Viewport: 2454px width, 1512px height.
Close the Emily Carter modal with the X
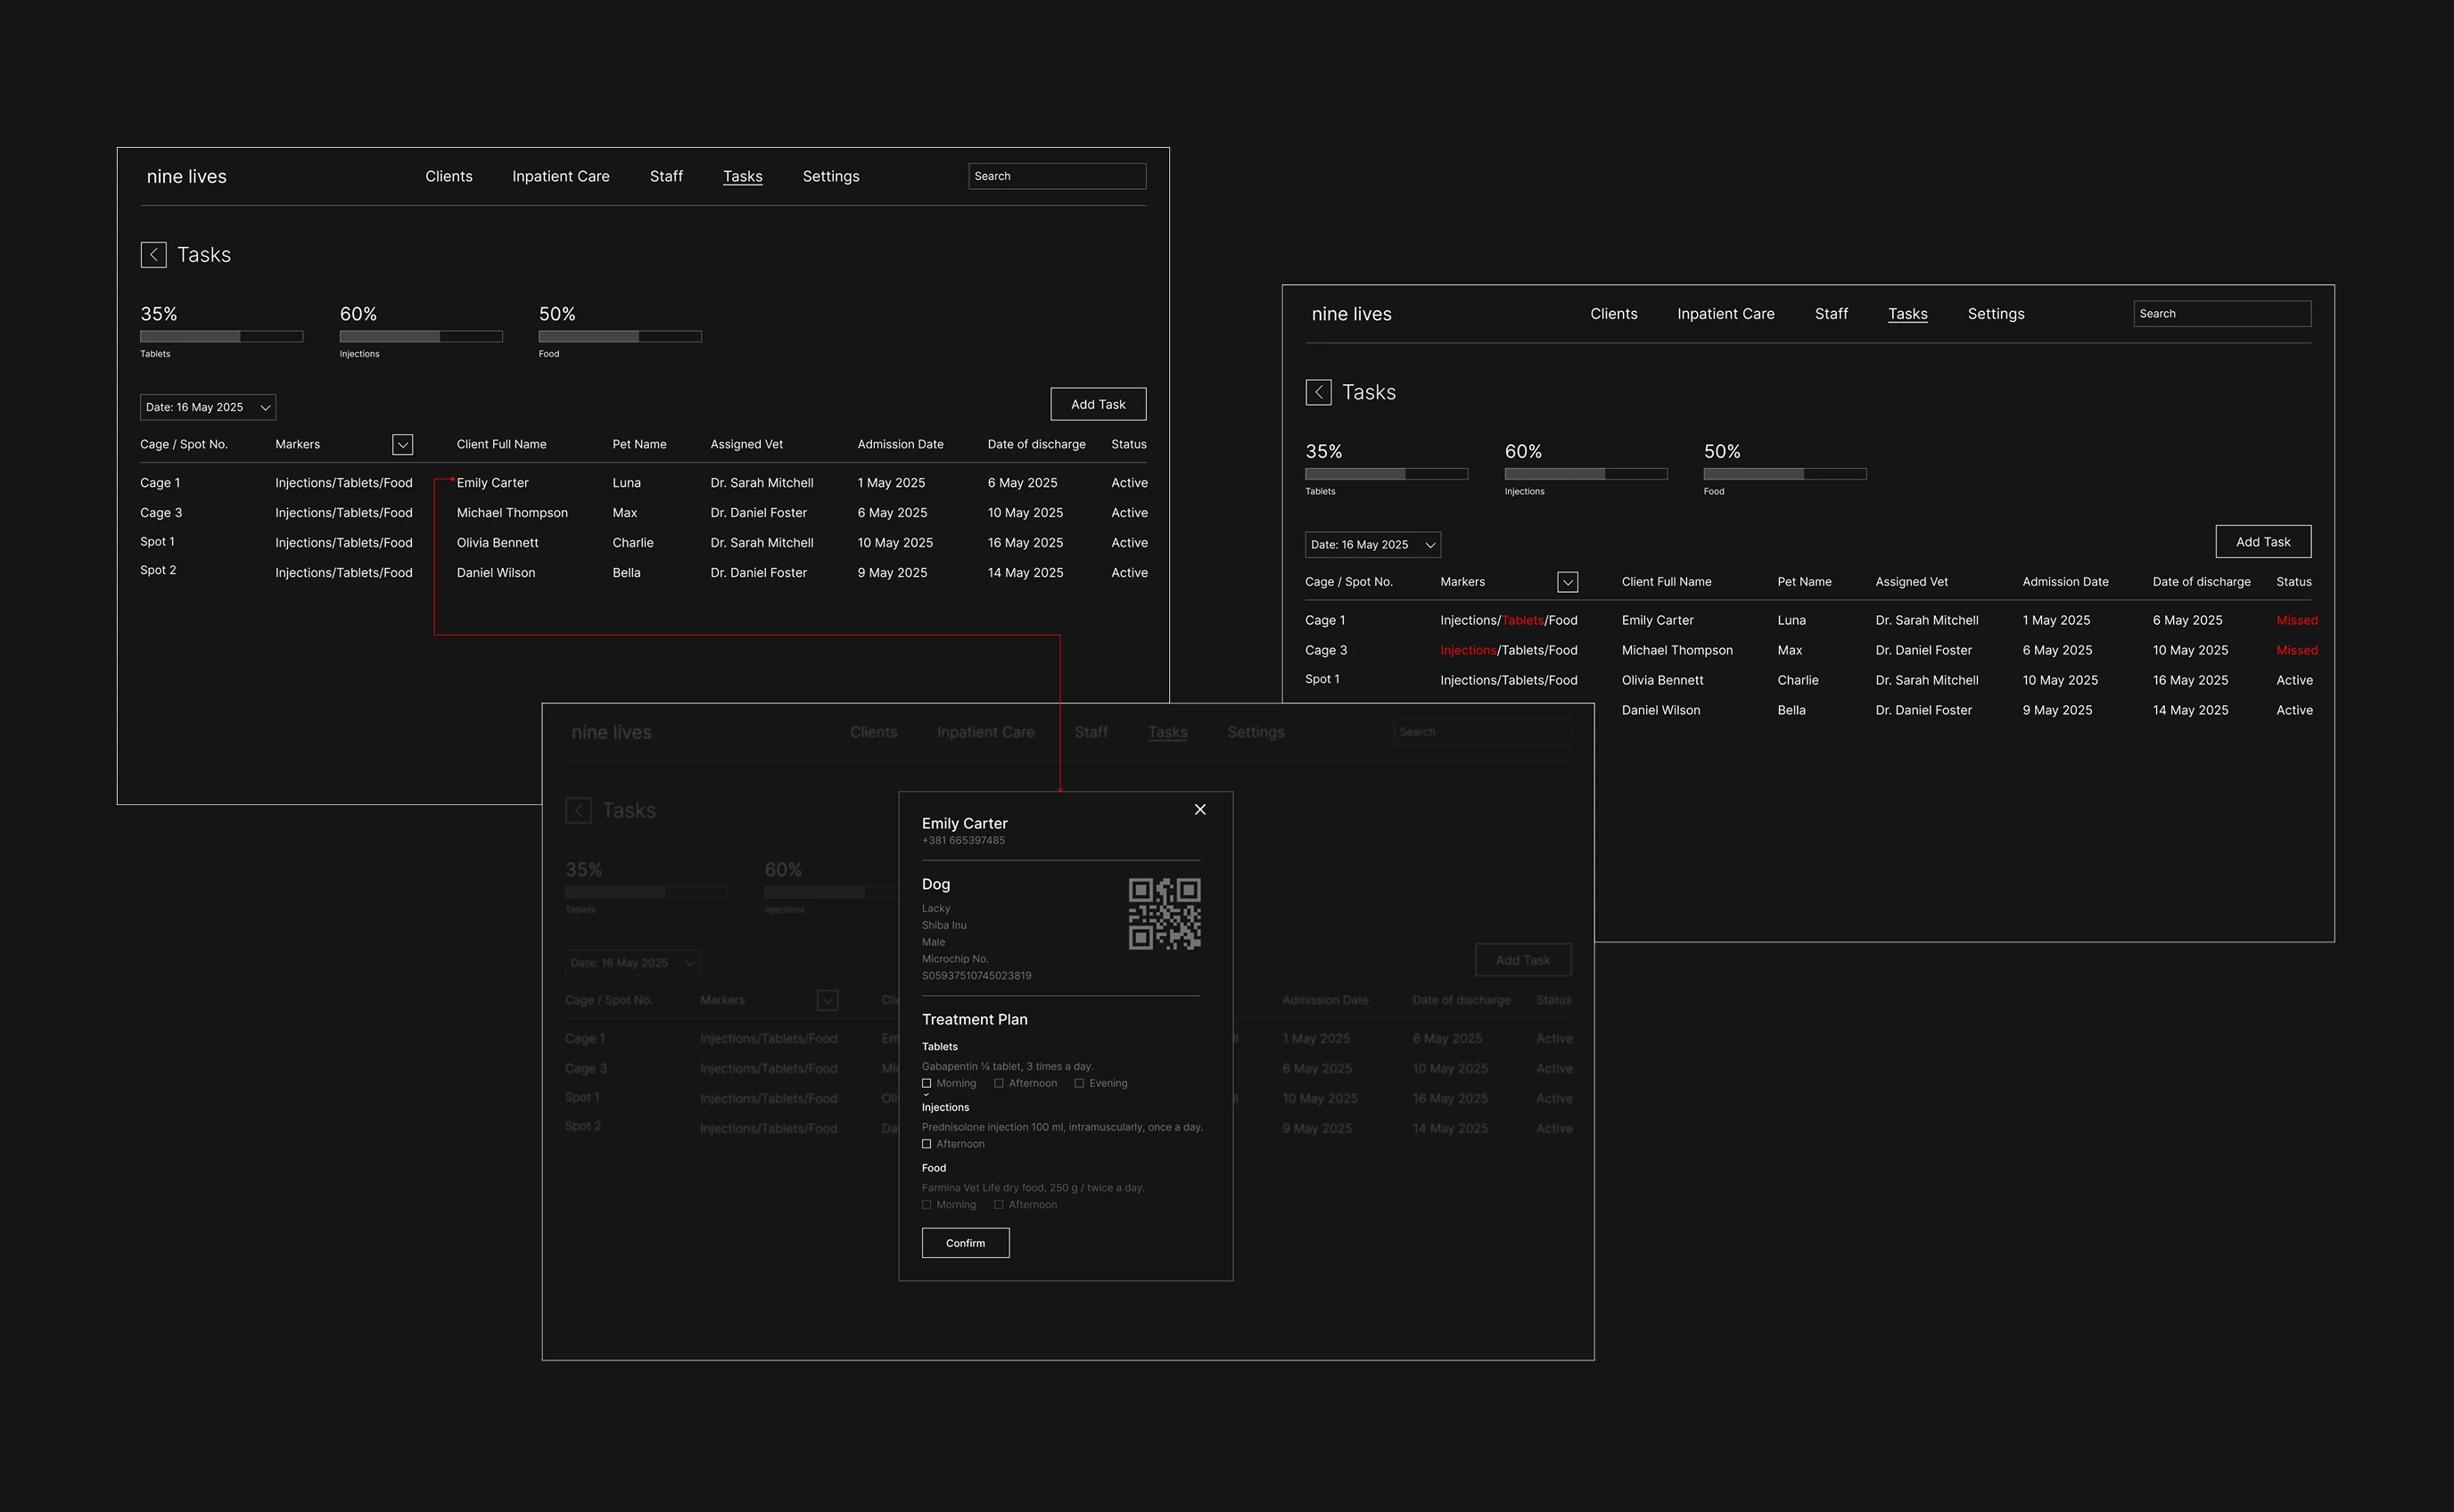point(1200,809)
